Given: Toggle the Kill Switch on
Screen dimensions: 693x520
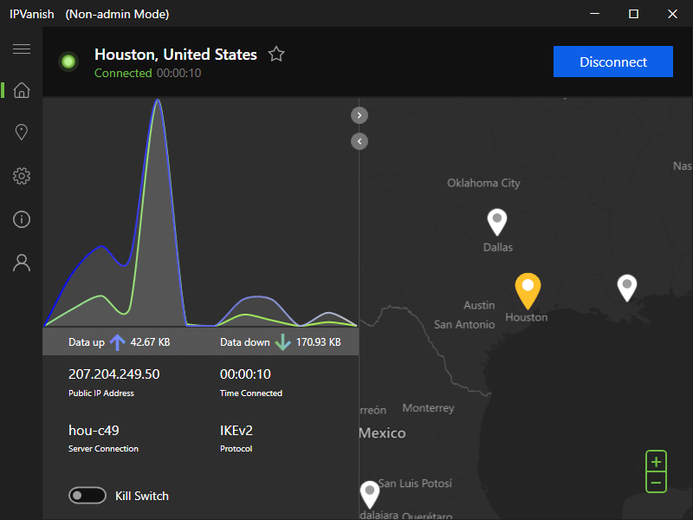Looking at the screenshot, I should pyautogui.click(x=87, y=496).
